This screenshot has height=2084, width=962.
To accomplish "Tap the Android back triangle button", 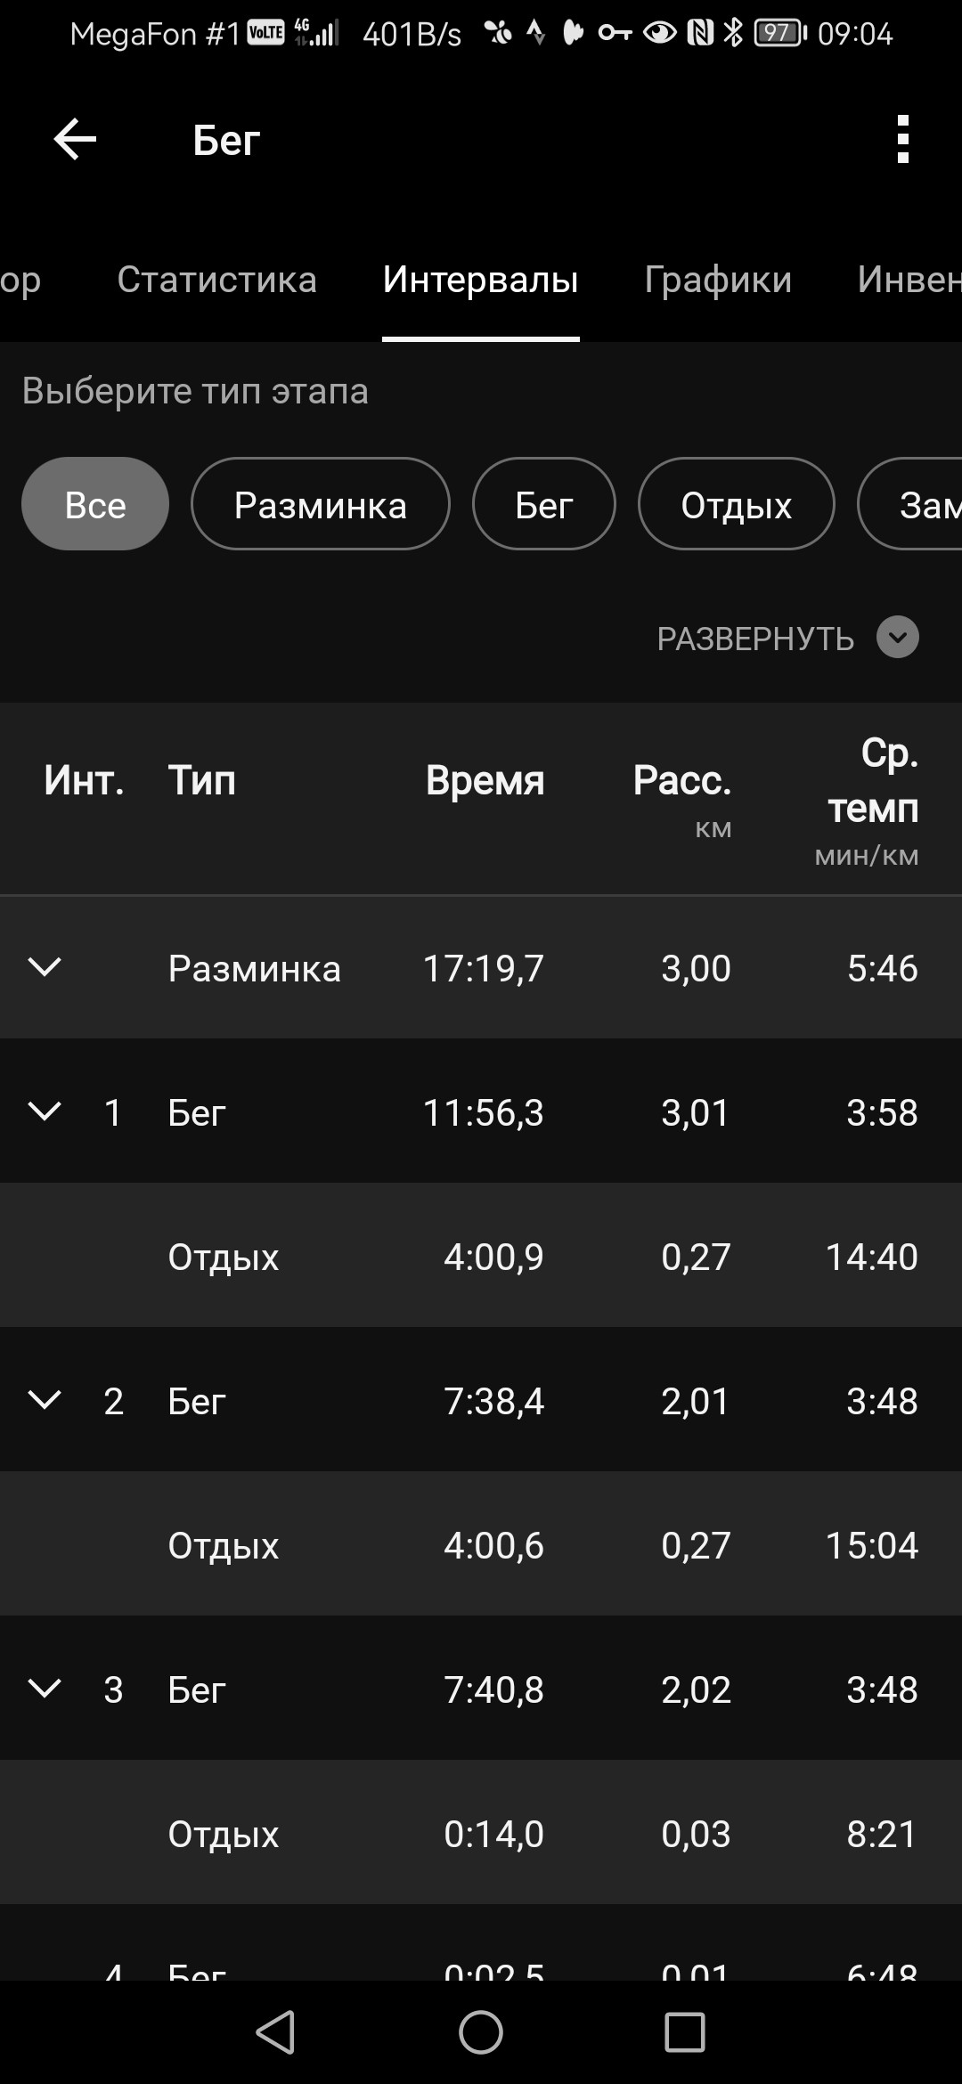I will pyautogui.click(x=276, y=2032).
